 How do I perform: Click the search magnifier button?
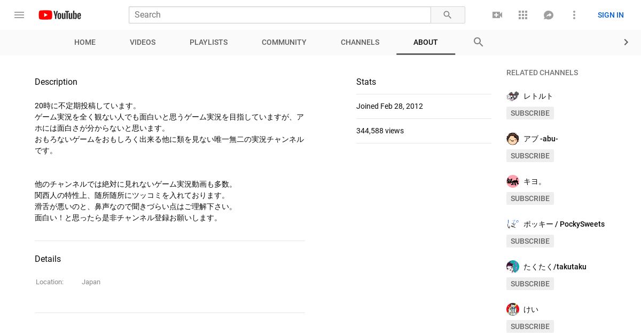pyautogui.click(x=448, y=15)
